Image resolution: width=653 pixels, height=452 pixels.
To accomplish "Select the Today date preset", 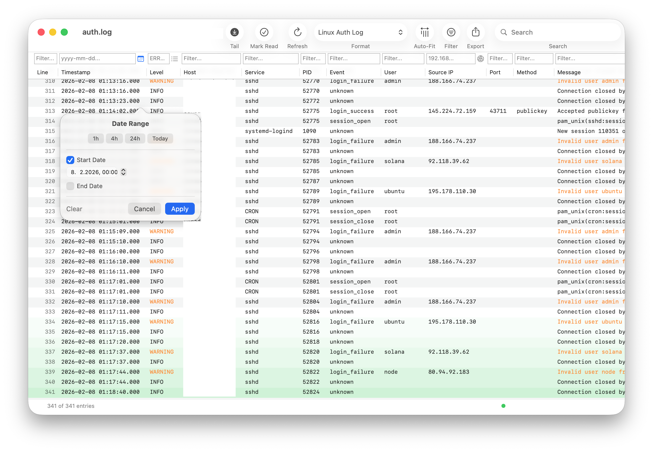I will click(160, 138).
